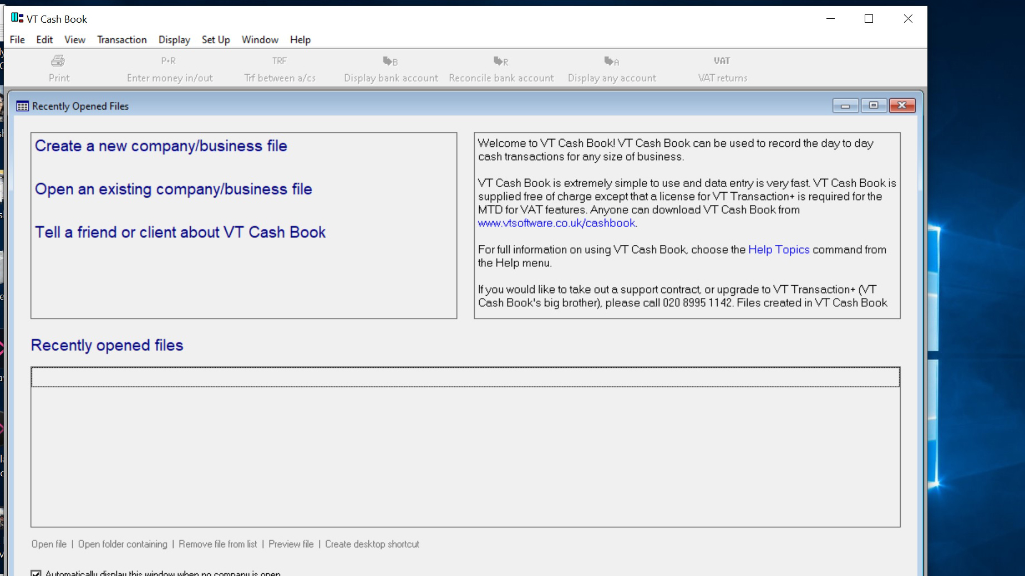This screenshot has width=1025, height=576.
Task: Open the Display menu
Action: point(174,40)
